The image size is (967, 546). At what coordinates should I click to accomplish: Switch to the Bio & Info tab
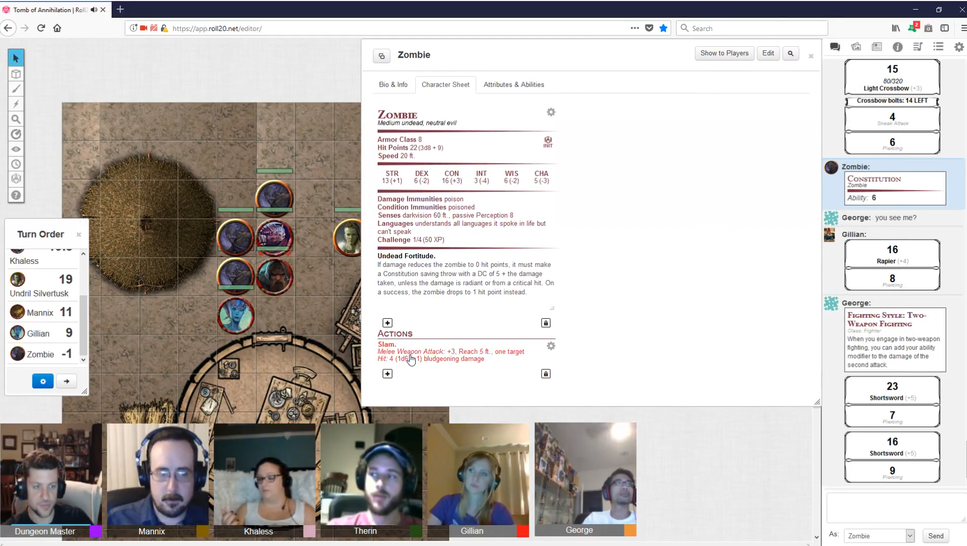[393, 85]
